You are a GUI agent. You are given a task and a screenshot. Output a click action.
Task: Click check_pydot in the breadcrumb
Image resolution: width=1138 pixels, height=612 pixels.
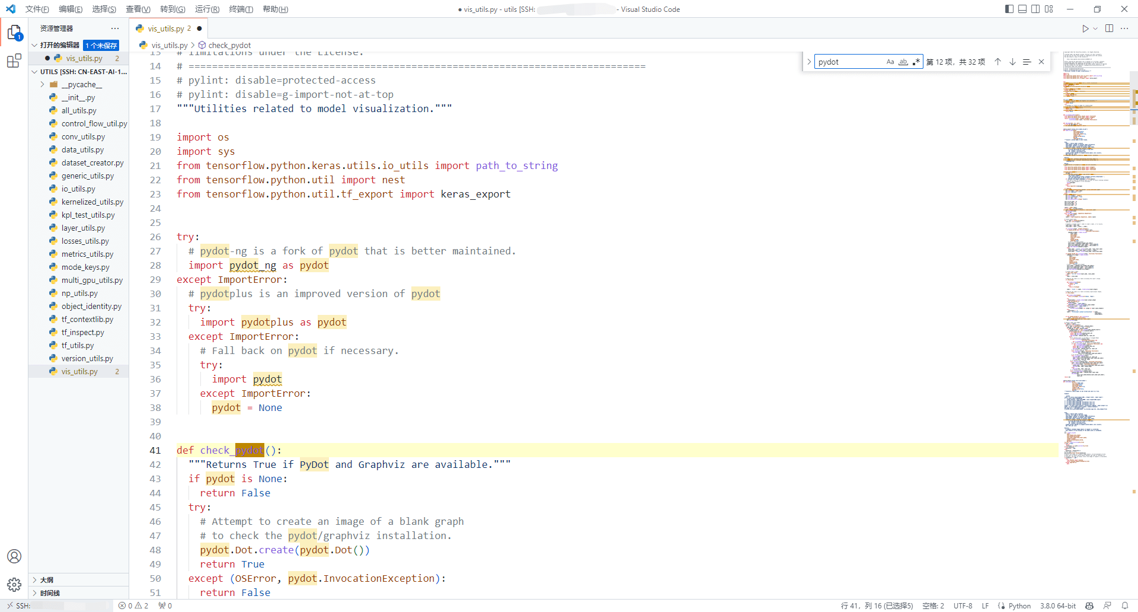230,44
